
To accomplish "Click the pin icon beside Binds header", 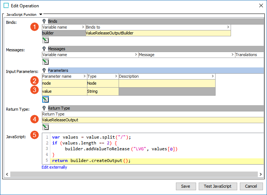I will click(x=44, y=21).
